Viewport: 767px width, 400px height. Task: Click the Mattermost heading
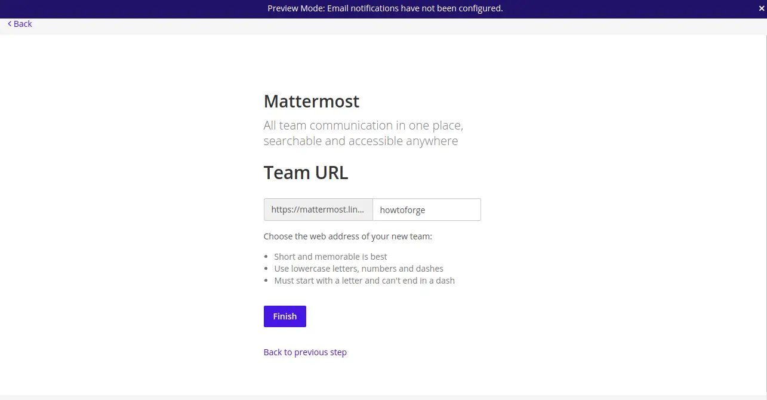312,101
